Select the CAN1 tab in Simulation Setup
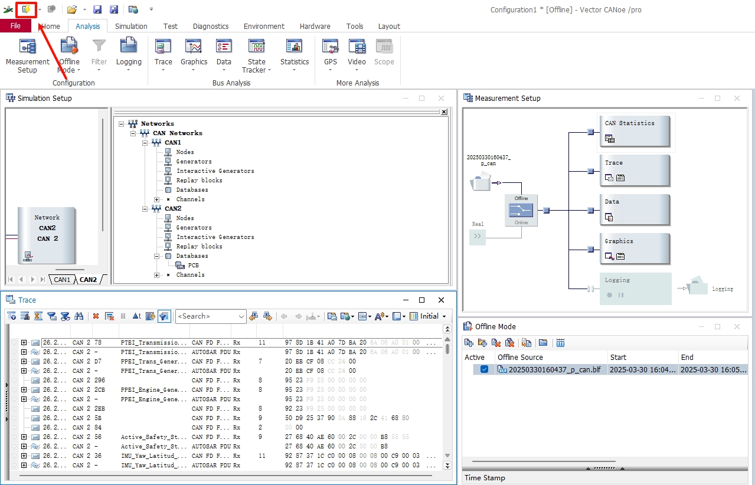This screenshot has width=755, height=485. tap(62, 280)
